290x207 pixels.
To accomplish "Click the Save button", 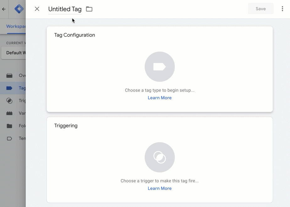I will [260, 8].
